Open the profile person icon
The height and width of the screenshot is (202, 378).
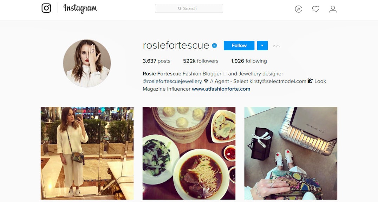(x=333, y=9)
